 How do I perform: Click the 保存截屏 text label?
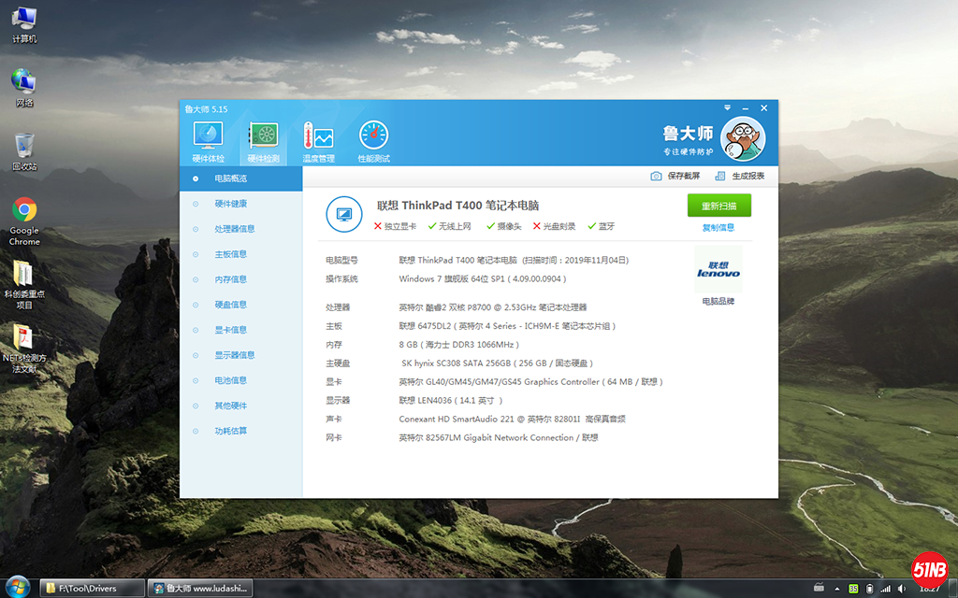[x=684, y=176]
